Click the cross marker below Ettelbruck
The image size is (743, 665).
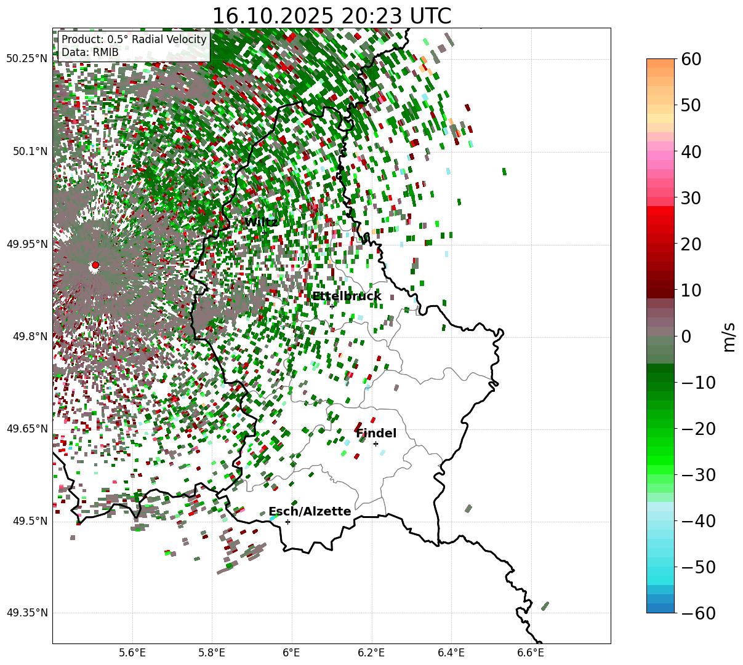tap(332, 306)
